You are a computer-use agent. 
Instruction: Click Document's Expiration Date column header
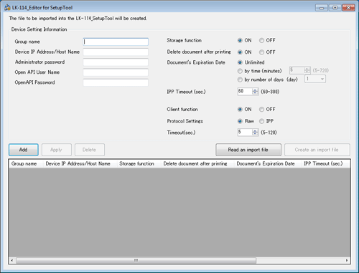click(268, 164)
